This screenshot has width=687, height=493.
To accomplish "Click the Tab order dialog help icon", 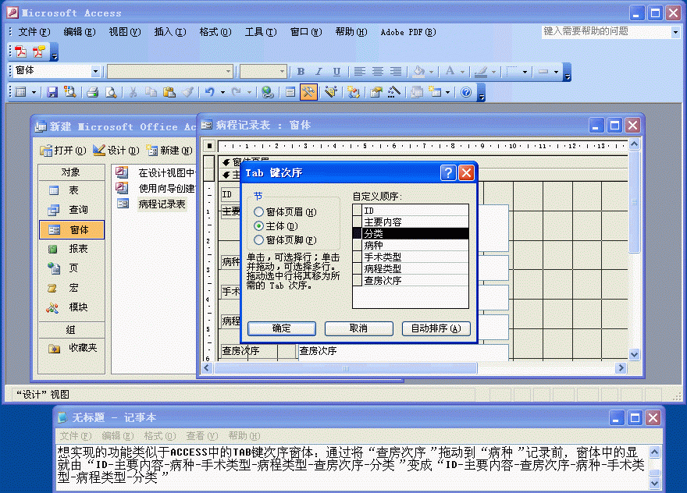I will [448, 173].
